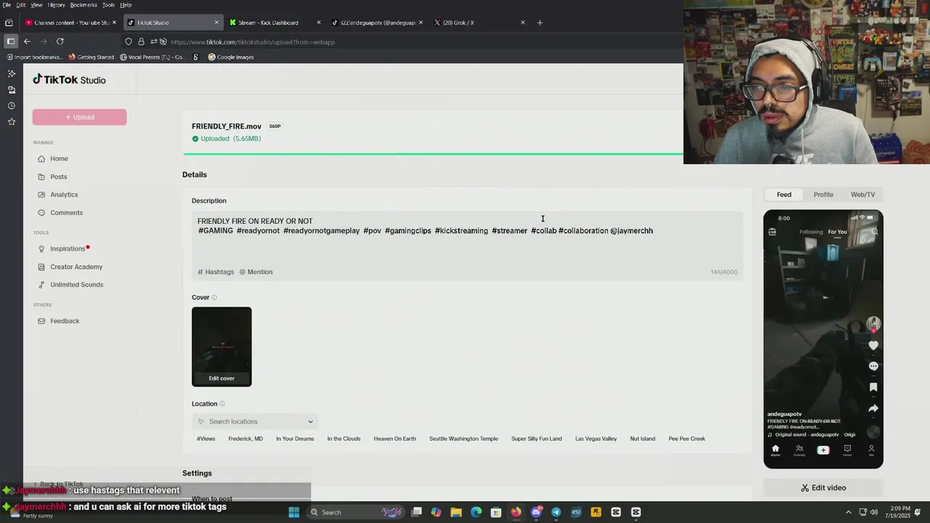Click the @jaymerchh mention in the description
This screenshot has height=523, width=930.
[x=631, y=231]
